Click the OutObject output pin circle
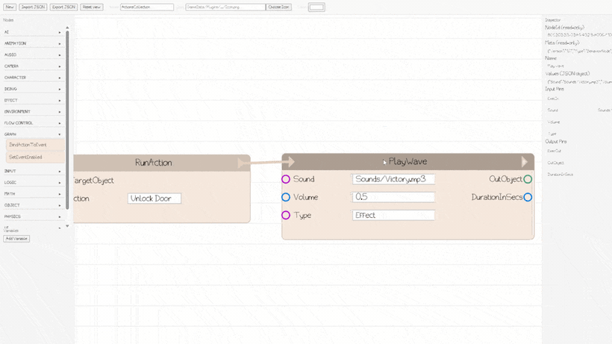 coord(528,179)
